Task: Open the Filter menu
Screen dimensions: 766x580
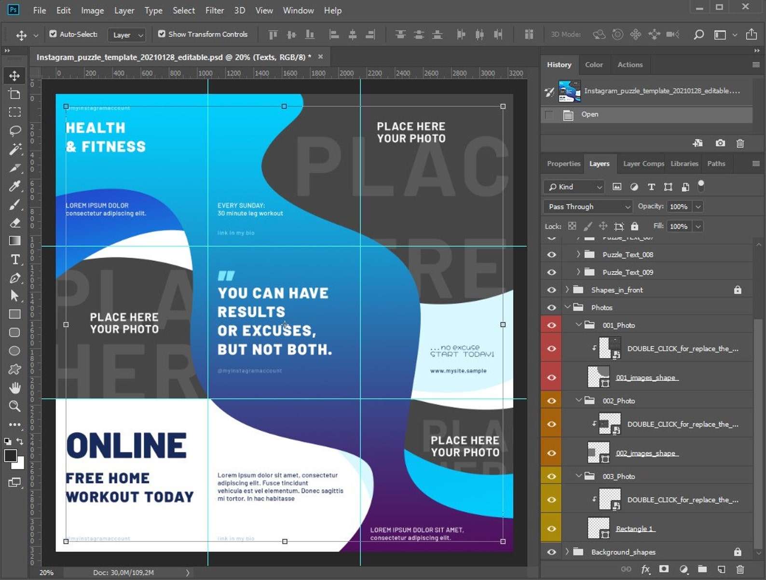Action: (x=215, y=10)
